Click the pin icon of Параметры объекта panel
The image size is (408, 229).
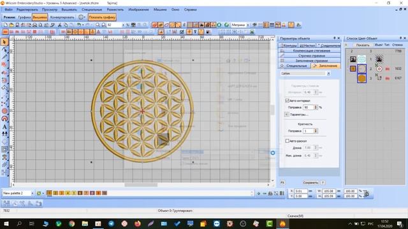(x=335, y=38)
